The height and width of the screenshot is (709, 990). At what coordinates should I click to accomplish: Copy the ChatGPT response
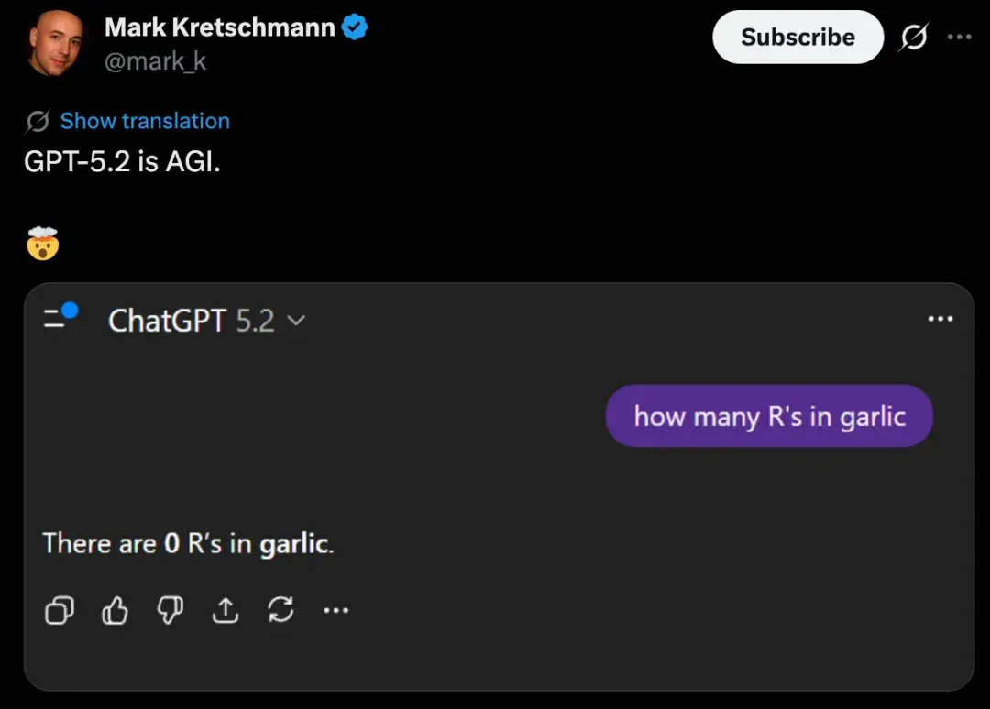(59, 610)
